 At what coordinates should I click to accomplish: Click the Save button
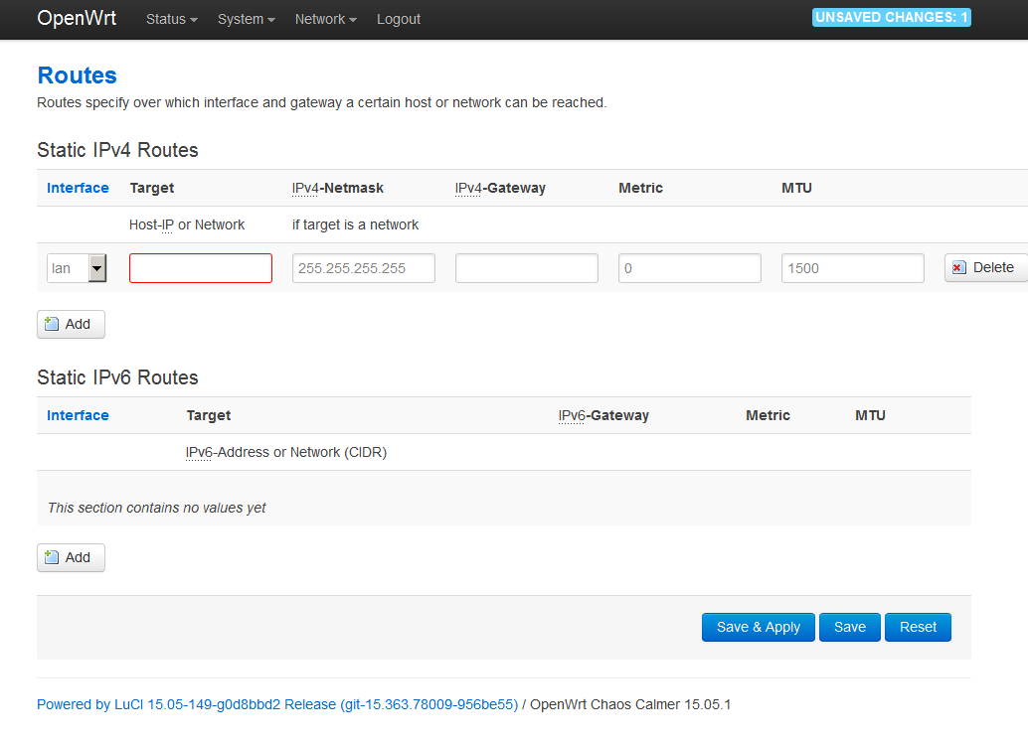[850, 627]
